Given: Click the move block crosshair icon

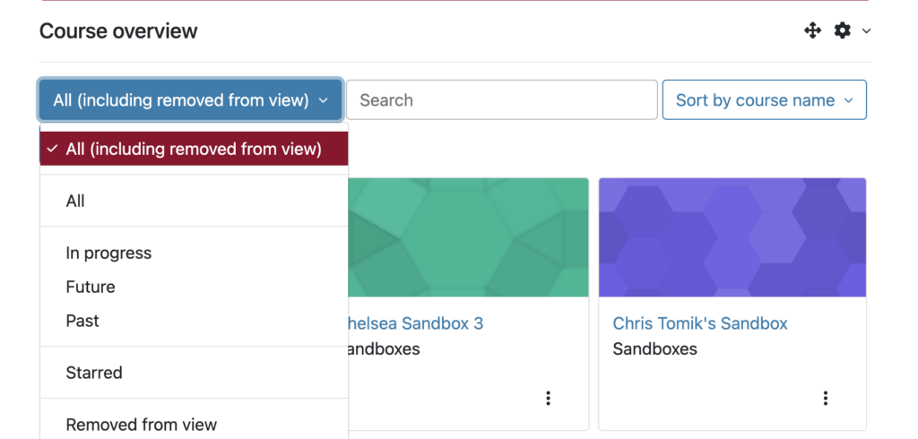Looking at the screenshot, I should point(812,31).
